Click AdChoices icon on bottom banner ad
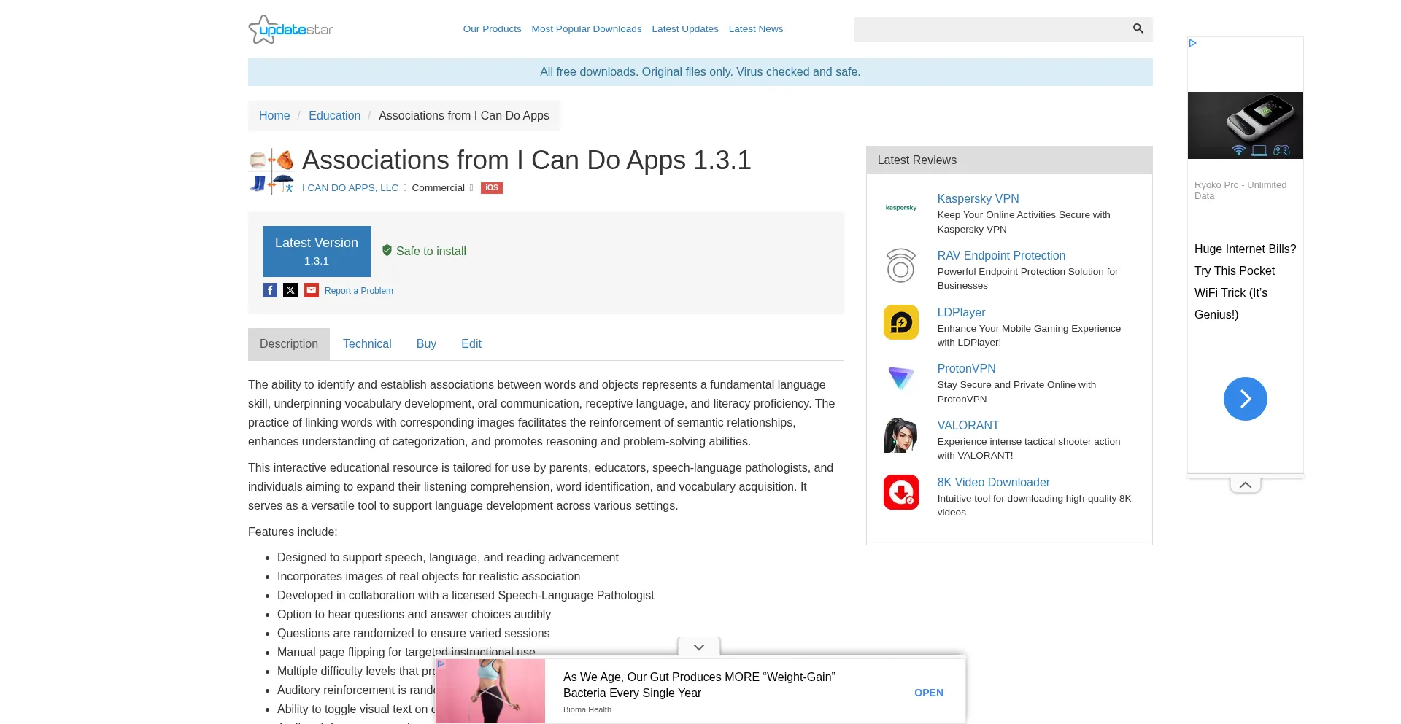The height and width of the screenshot is (724, 1401). [441, 664]
